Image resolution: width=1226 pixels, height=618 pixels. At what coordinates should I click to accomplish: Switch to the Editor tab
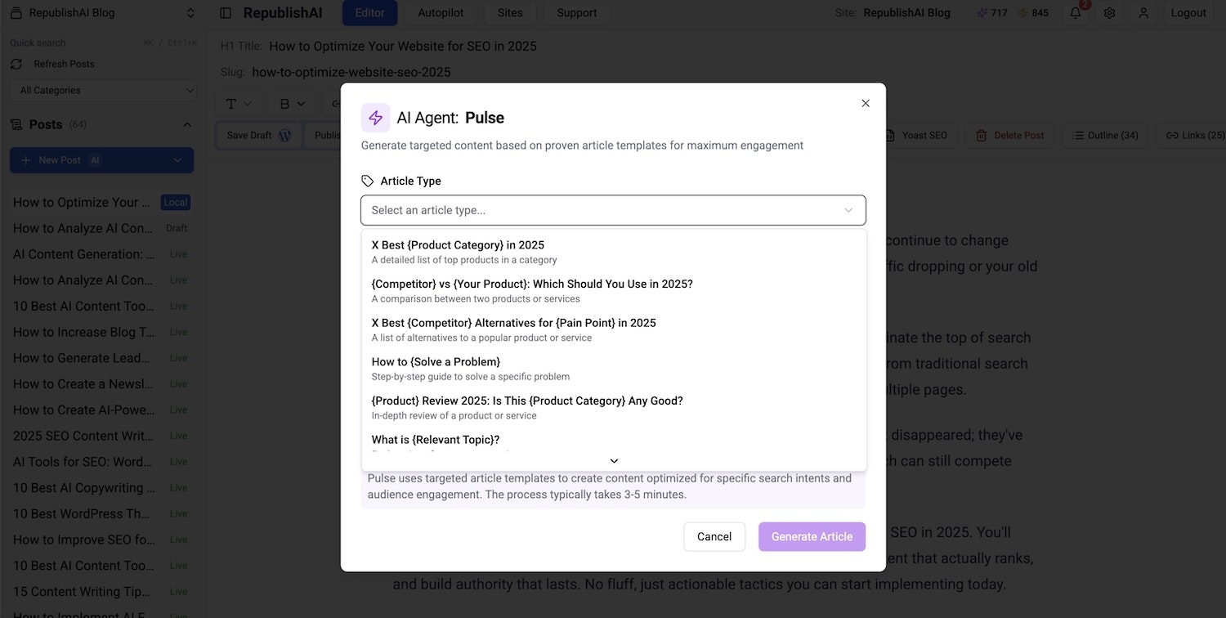click(370, 13)
